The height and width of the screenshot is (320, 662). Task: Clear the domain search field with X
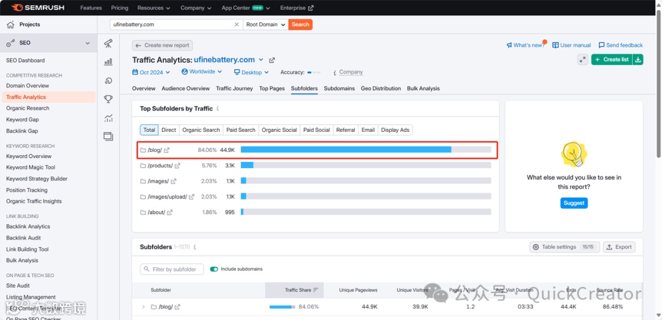tap(237, 25)
